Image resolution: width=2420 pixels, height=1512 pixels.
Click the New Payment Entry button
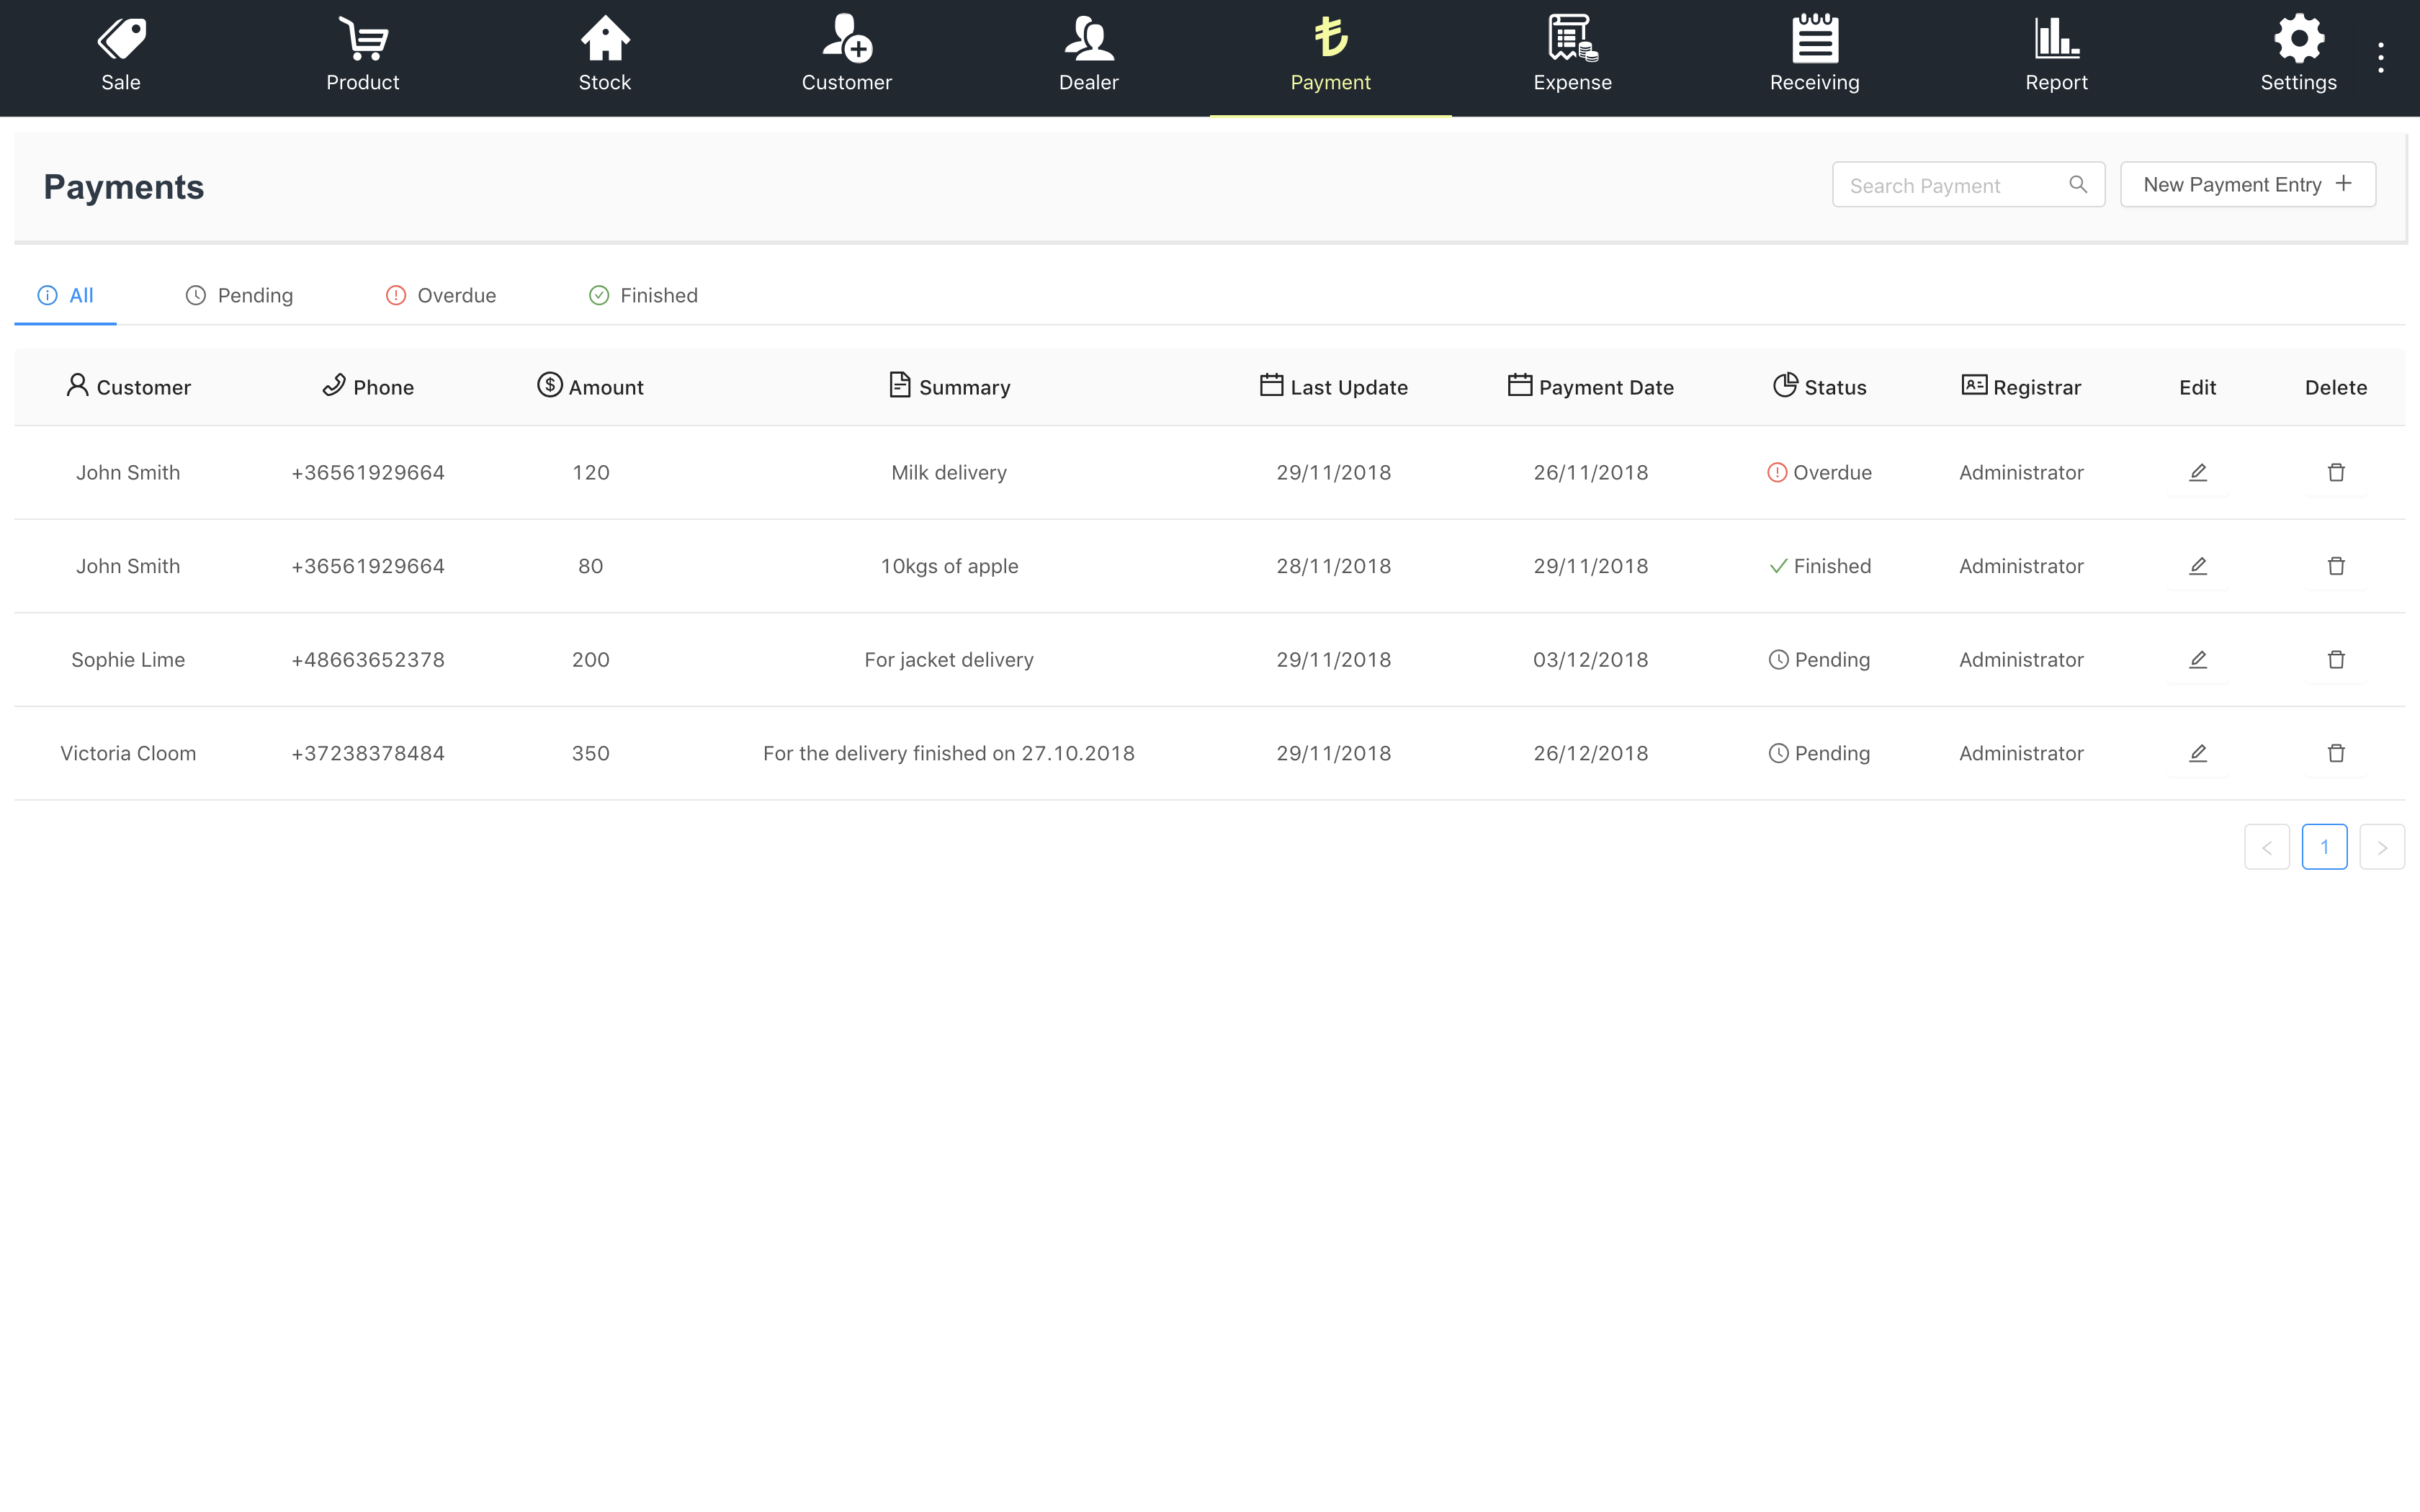[x=2247, y=185]
